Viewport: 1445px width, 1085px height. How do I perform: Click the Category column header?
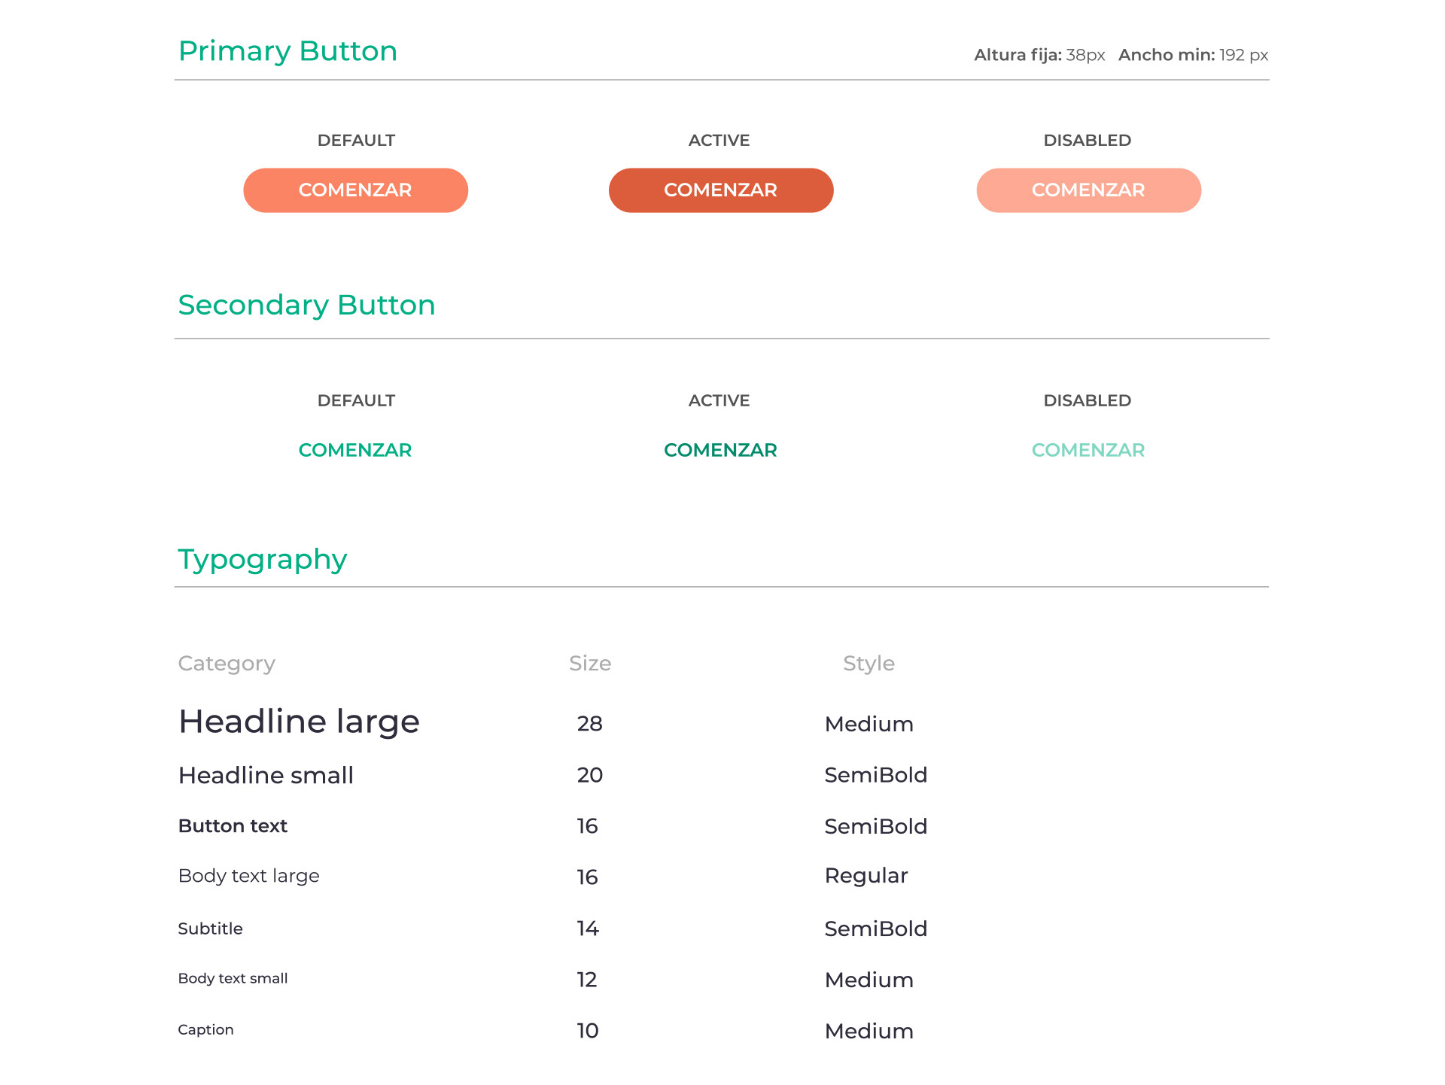tap(227, 663)
